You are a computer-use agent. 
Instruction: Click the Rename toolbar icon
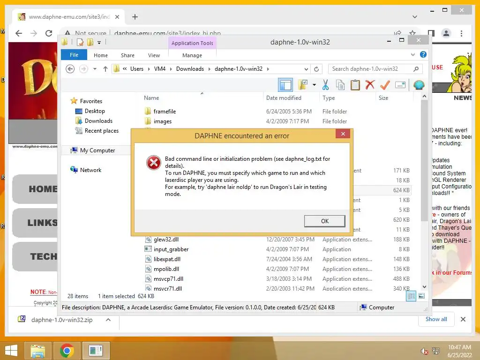tap(400, 85)
